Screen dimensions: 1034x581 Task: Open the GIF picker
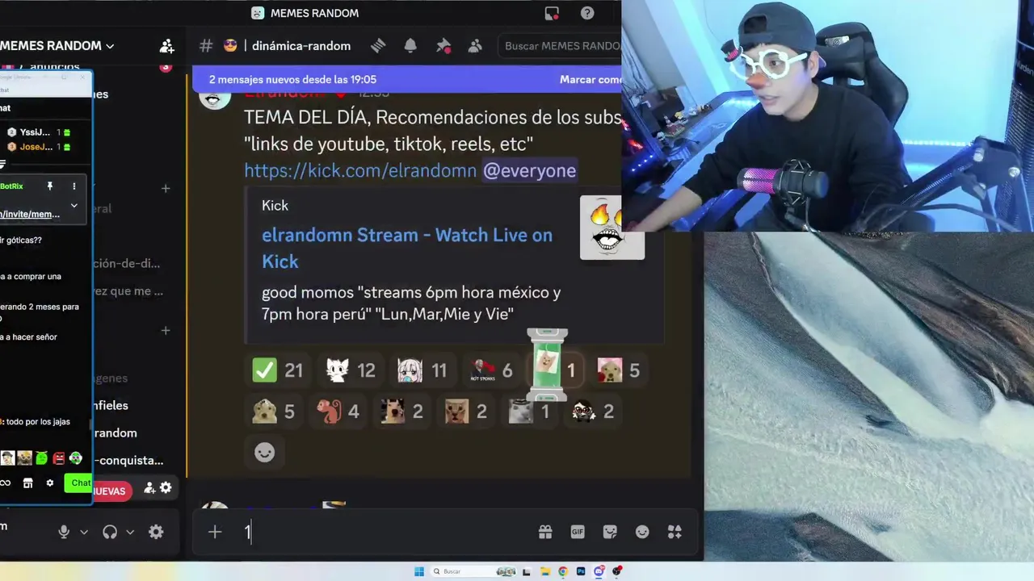(578, 532)
